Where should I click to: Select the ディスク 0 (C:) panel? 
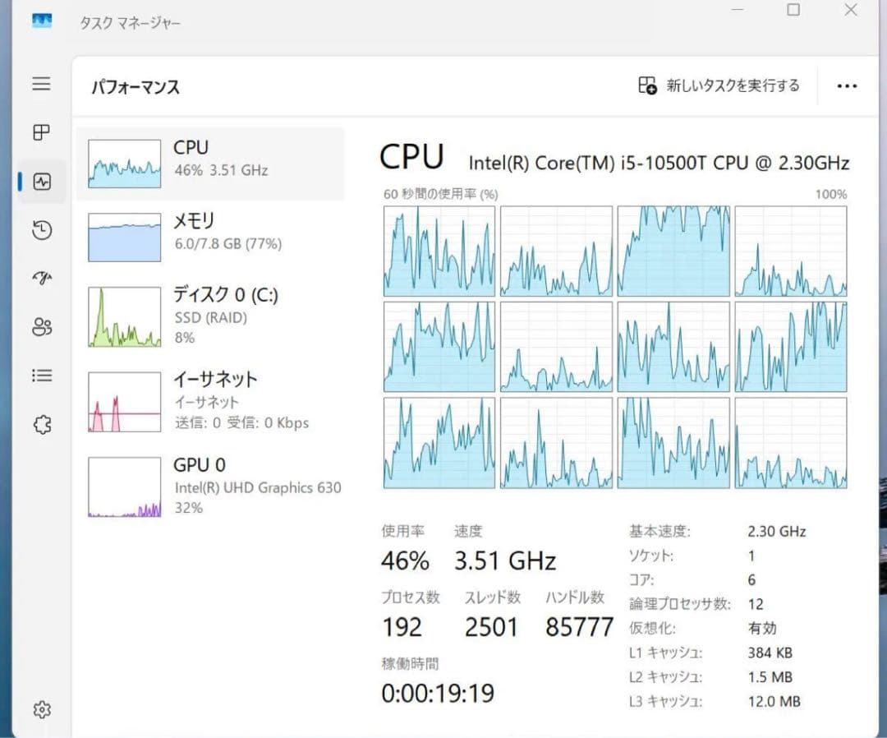tap(209, 317)
